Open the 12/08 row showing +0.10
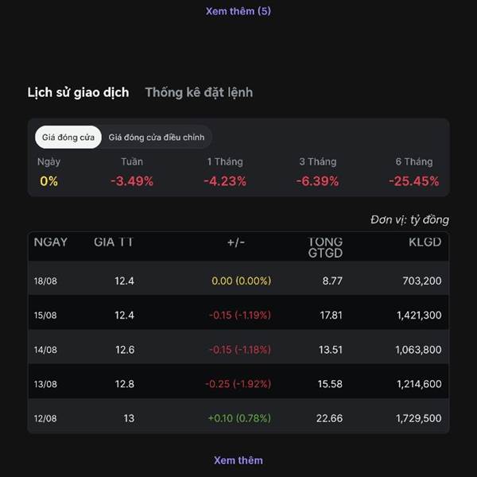Viewport: 477px width, 477px height. [238, 418]
